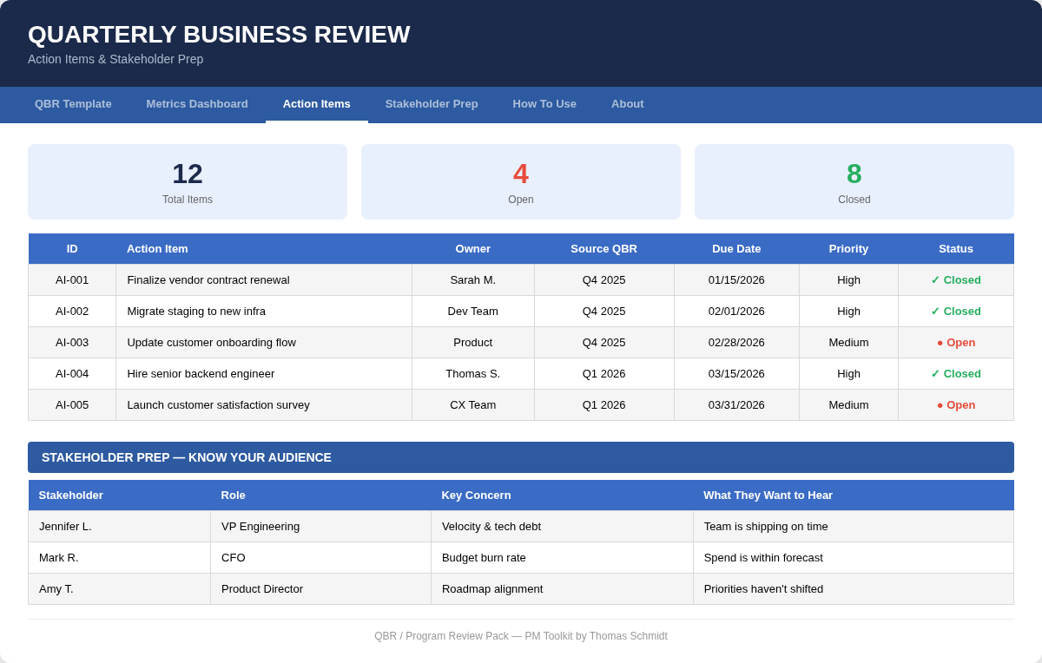The height and width of the screenshot is (663, 1042).
Task: Select the Jennifer L. stakeholder cell
Action: (65, 527)
